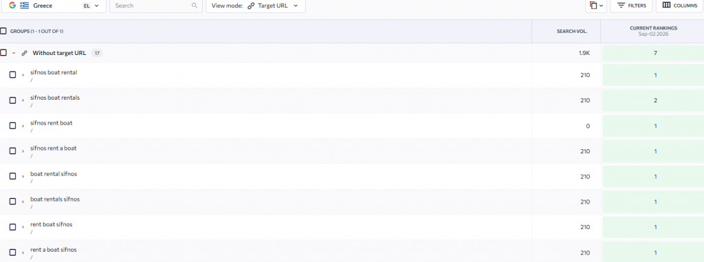
Task: Click the Google logo icon
Action: click(12, 6)
